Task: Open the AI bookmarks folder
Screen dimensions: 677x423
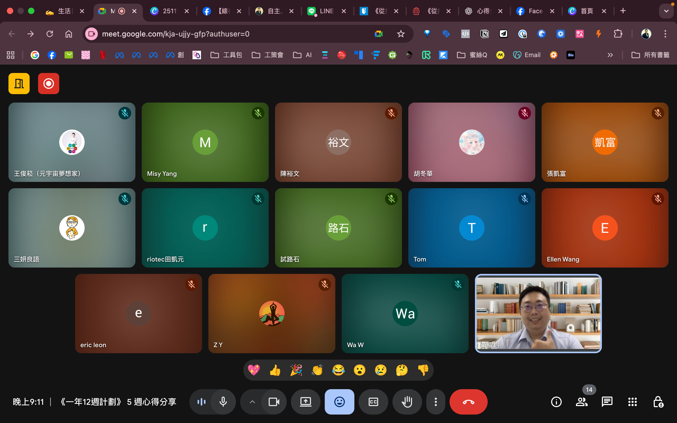Action: pos(302,55)
